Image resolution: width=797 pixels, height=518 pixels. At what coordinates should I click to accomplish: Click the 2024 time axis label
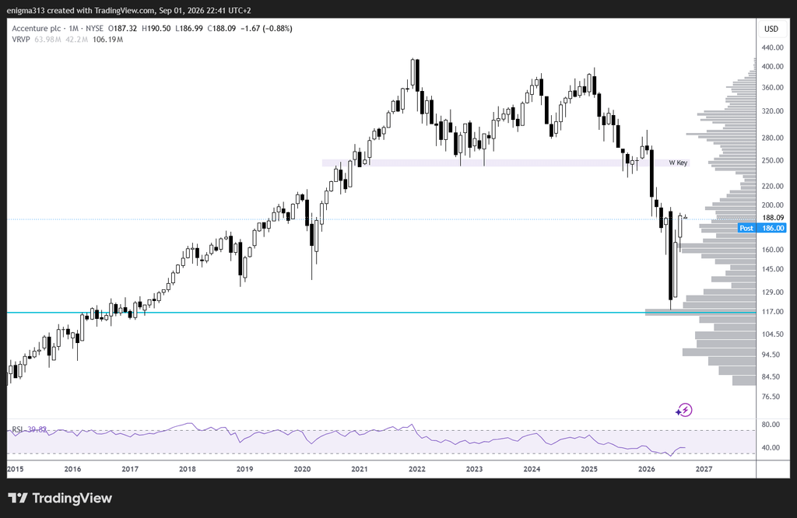(532, 469)
